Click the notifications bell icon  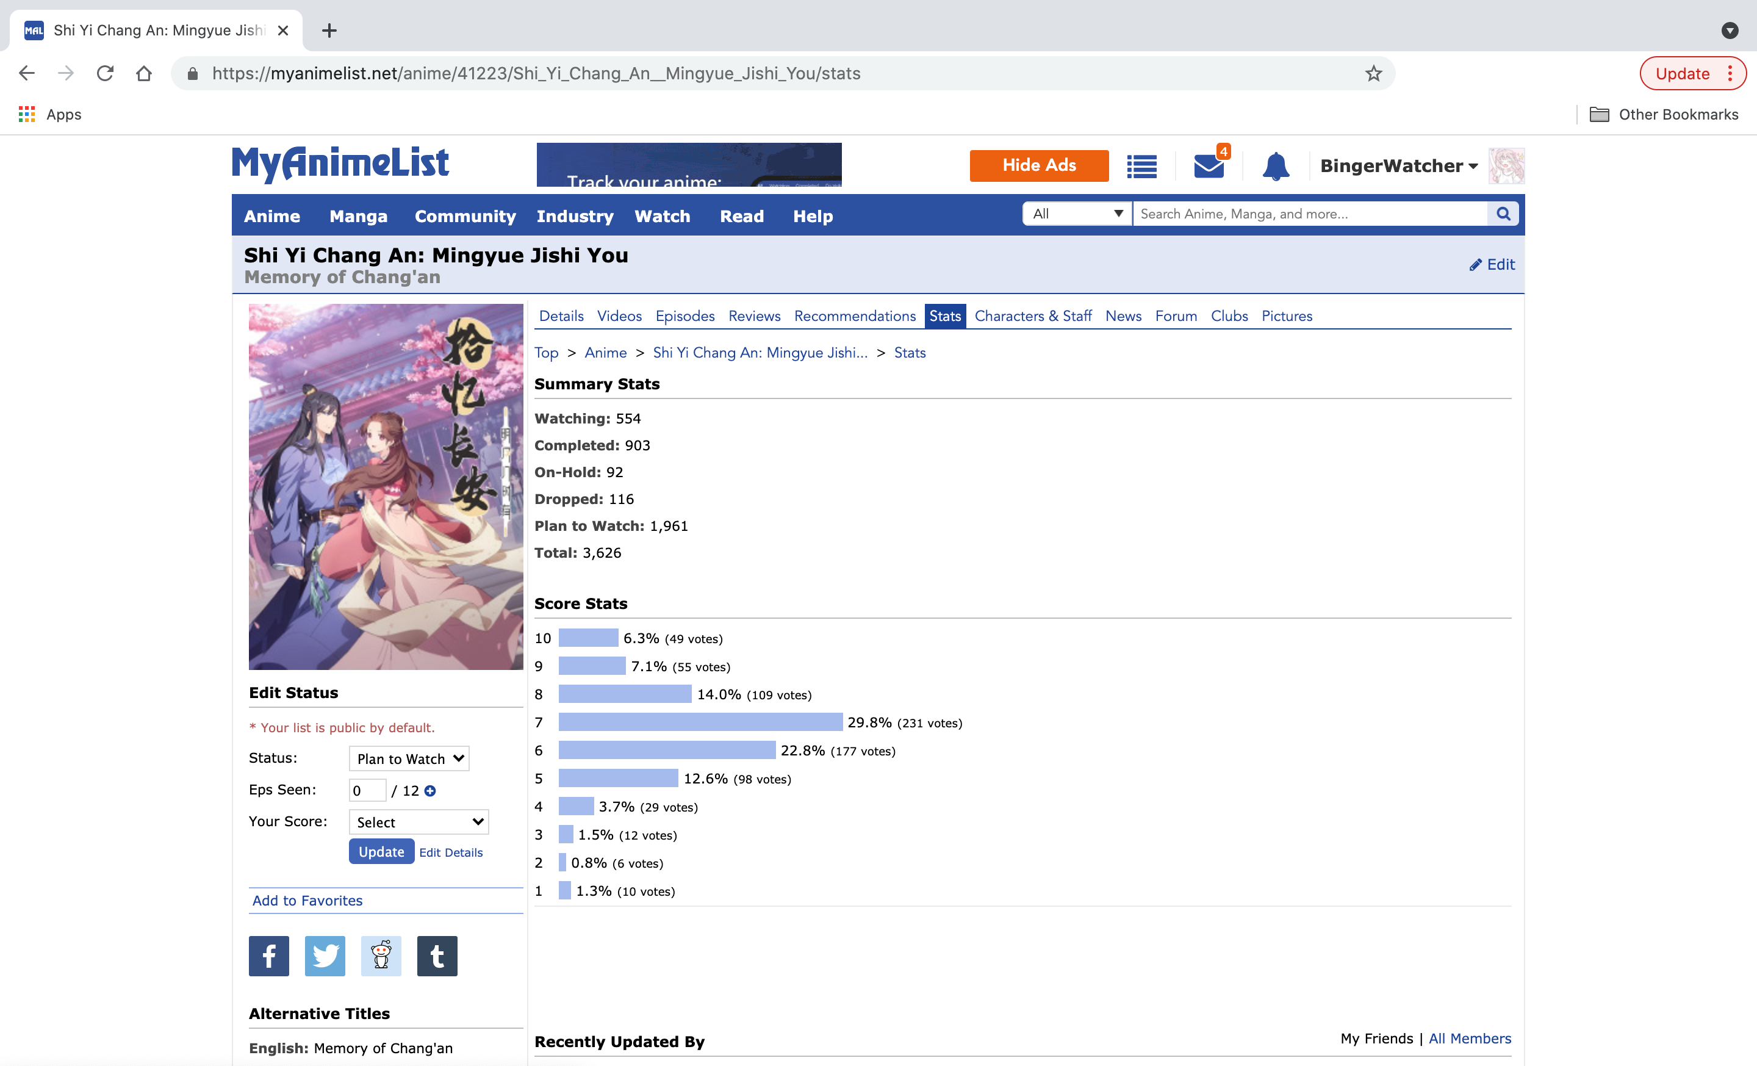1275,166
